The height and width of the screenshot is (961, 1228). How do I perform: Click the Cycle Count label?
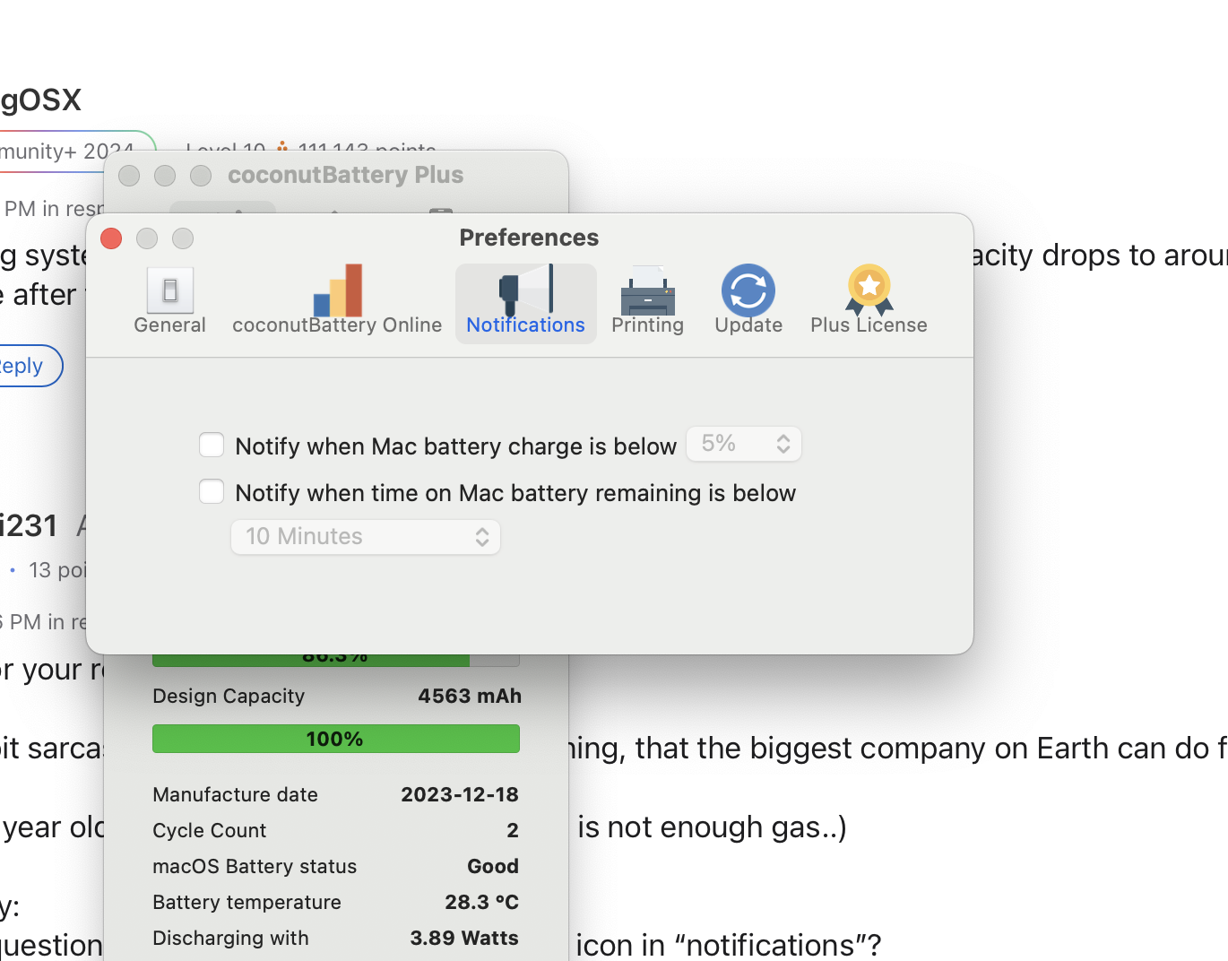pos(210,831)
